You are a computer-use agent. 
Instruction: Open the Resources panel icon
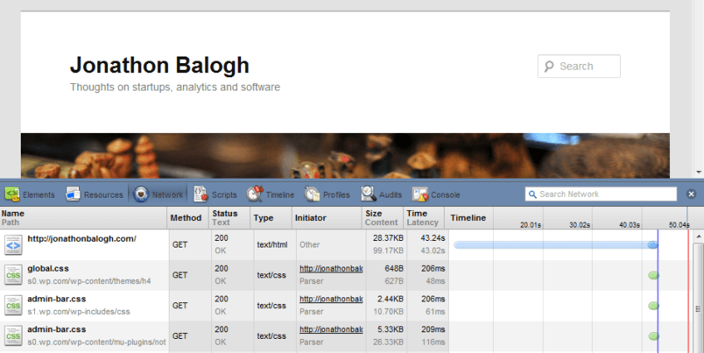(x=73, y=194)
